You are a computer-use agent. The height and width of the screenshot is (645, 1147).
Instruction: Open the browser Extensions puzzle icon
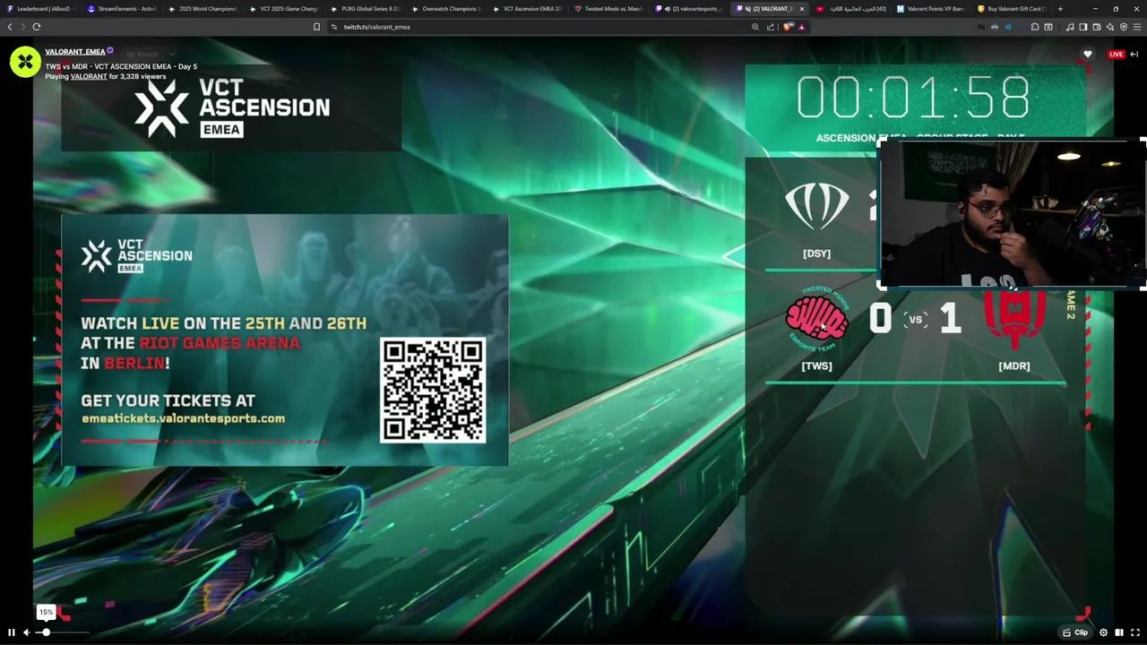[x=1035, y=27]
